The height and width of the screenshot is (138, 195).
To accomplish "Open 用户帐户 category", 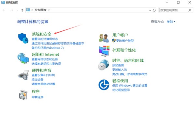I will pyautogui.click(x=120, y=35).
